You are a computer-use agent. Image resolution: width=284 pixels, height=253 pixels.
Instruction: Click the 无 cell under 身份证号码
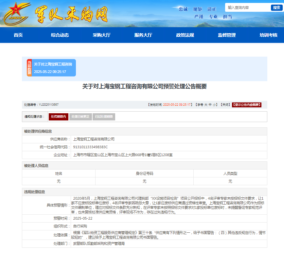pyautogui.click(x=145, y=181)
